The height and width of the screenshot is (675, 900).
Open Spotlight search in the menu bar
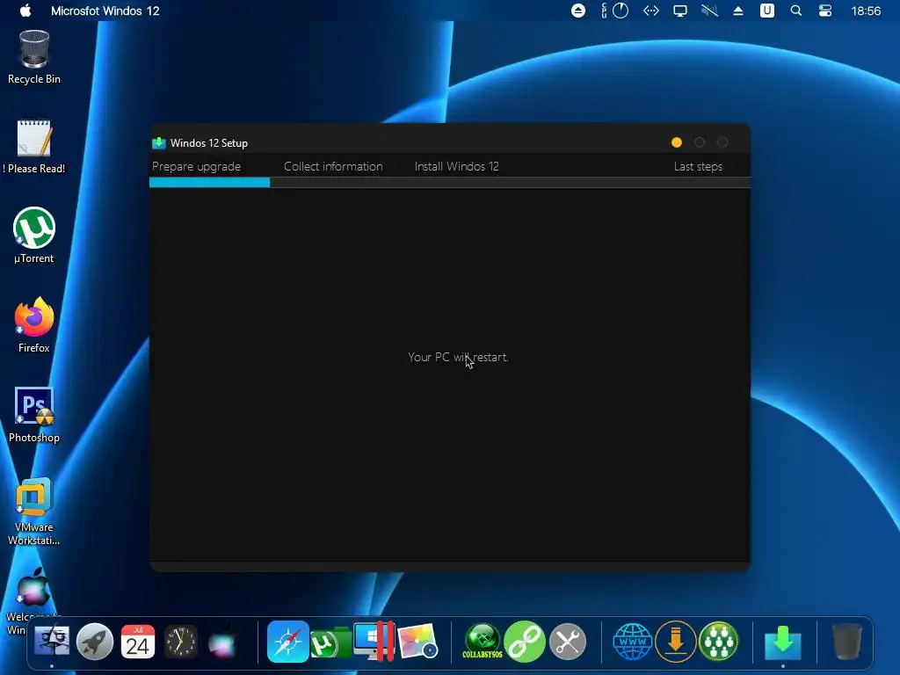(796, 11)
